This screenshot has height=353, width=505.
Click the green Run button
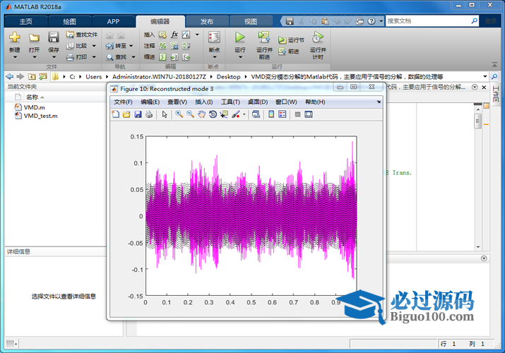239,37
